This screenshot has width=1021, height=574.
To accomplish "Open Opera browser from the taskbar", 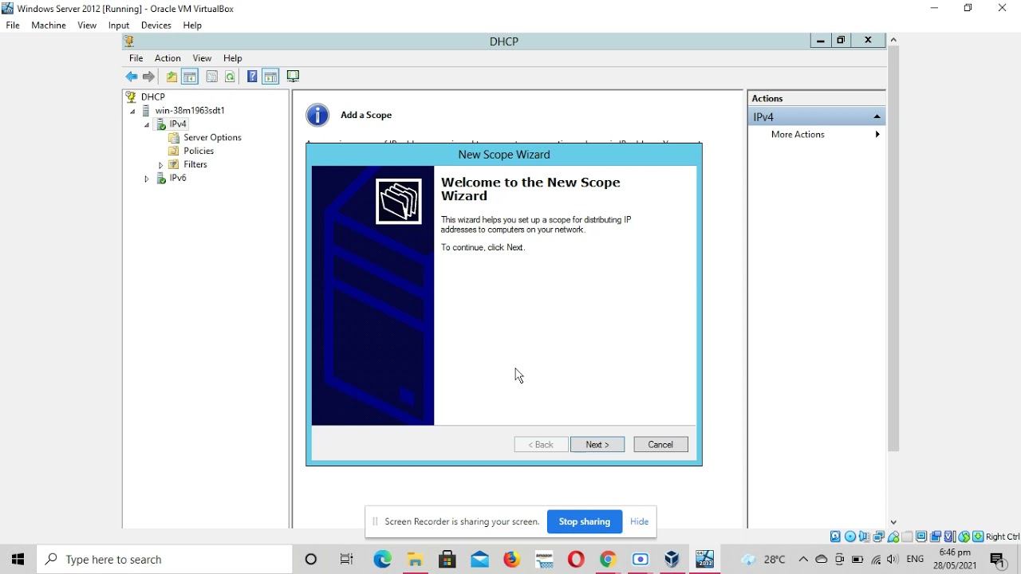I will pos(576,560).
